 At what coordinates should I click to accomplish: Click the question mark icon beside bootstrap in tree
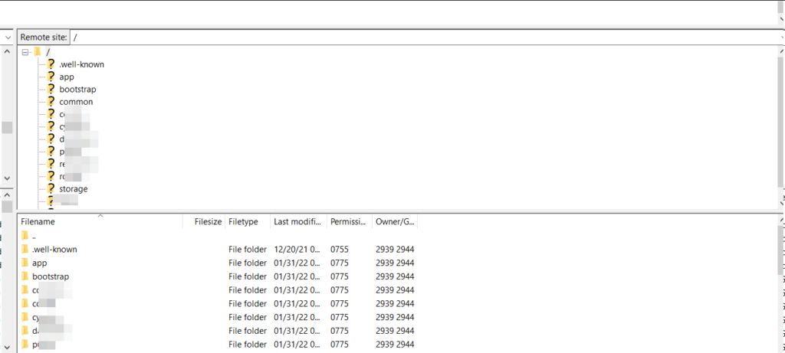tap(51, 89)
